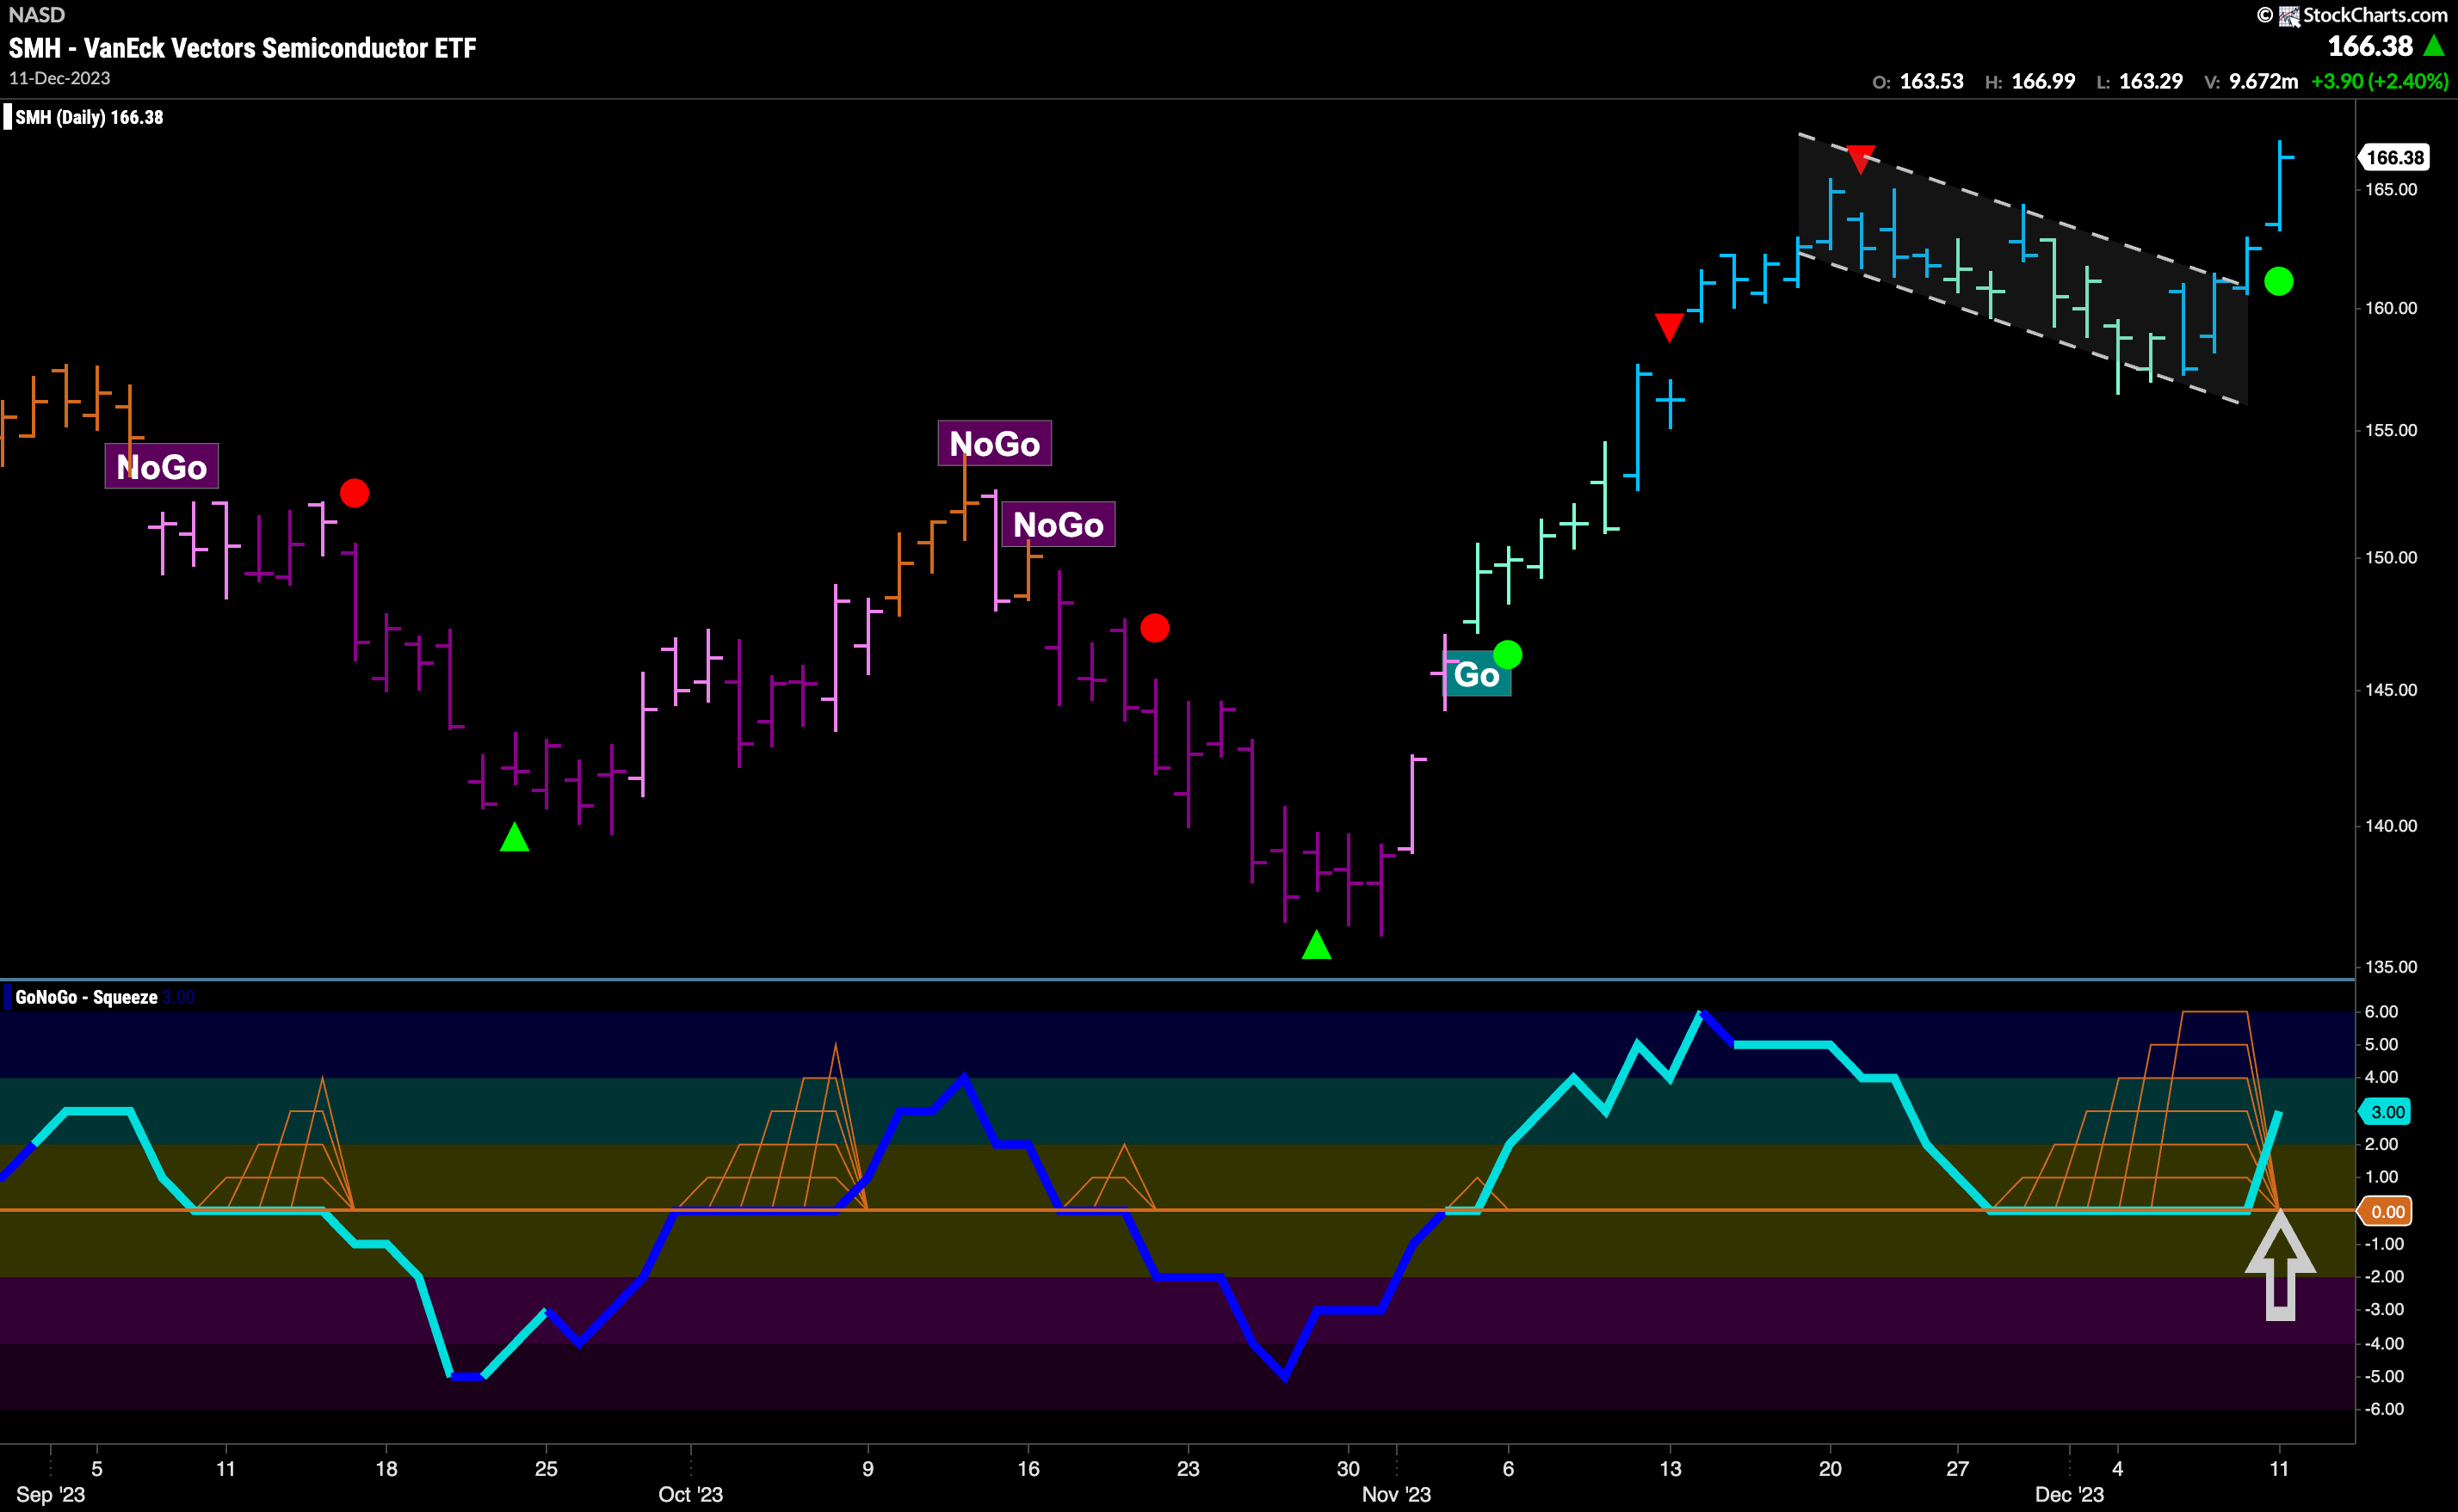Image resolution: width=2458 pixels, height=1512 pixels.
Task: Click the green dot next to the Go label
Action: [x=1508, y=655]
